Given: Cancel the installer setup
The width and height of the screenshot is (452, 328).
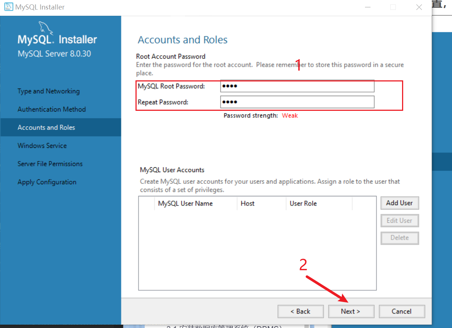Looking at the screenshot, I should pyautogui.click(x=402, y=311).
